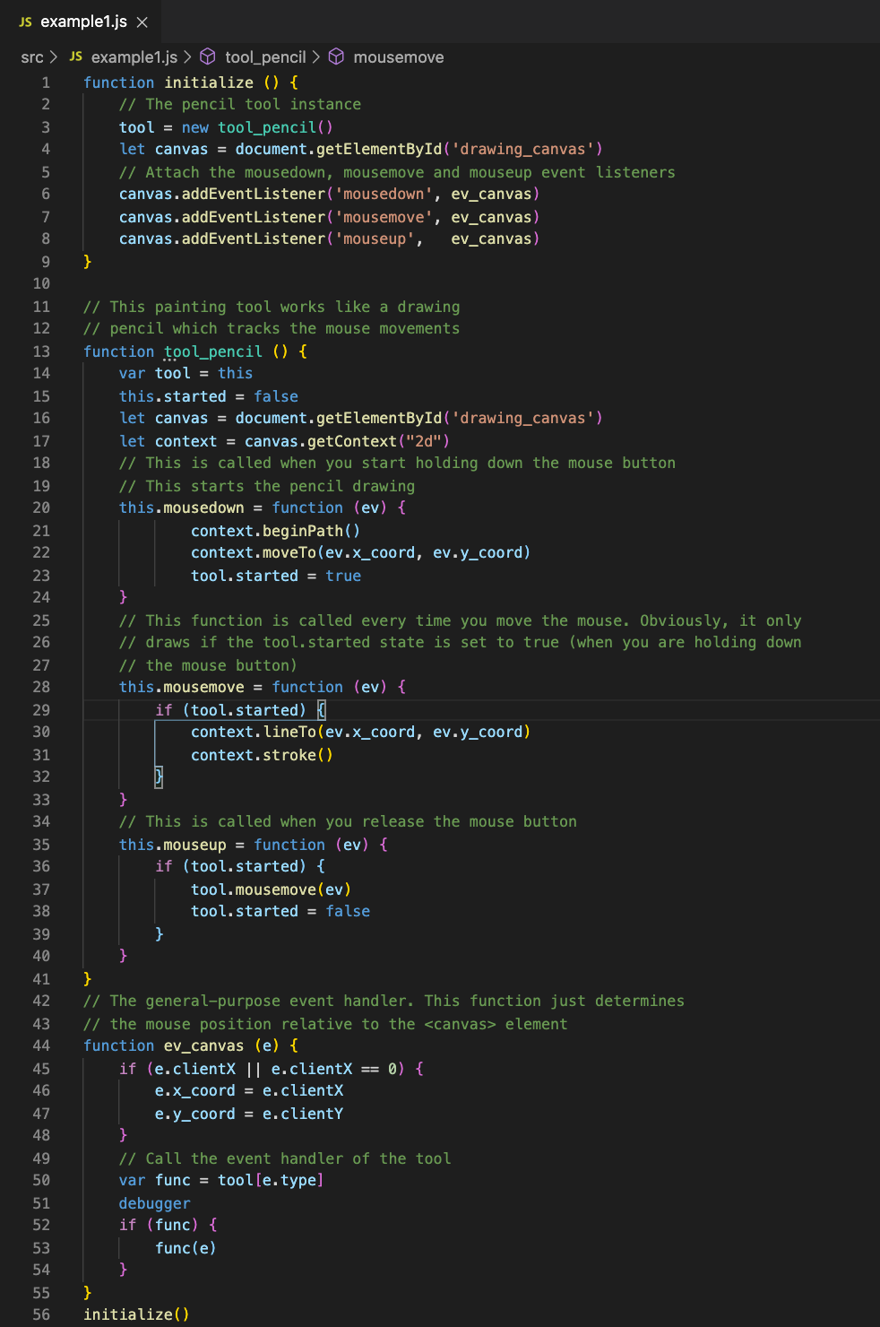
Task: Click the 'debugger' statement on line 51
Action: [155, 1203]
